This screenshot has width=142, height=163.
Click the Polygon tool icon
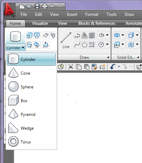coord(85,45)
